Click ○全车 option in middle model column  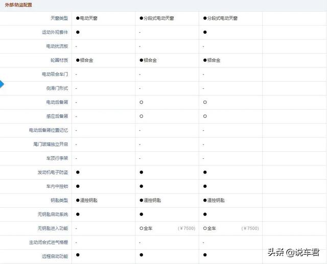click(x=146, y=228)
